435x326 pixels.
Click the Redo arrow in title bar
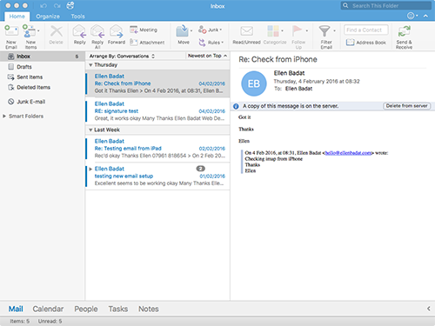[57, 6]
